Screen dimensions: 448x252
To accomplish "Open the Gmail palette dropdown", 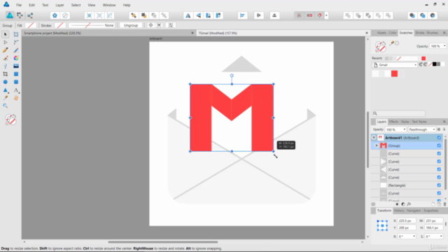I will pos(395,65).
